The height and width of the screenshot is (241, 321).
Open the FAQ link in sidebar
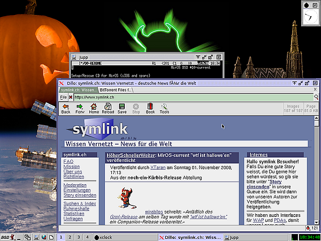click(x=68, y=161)
